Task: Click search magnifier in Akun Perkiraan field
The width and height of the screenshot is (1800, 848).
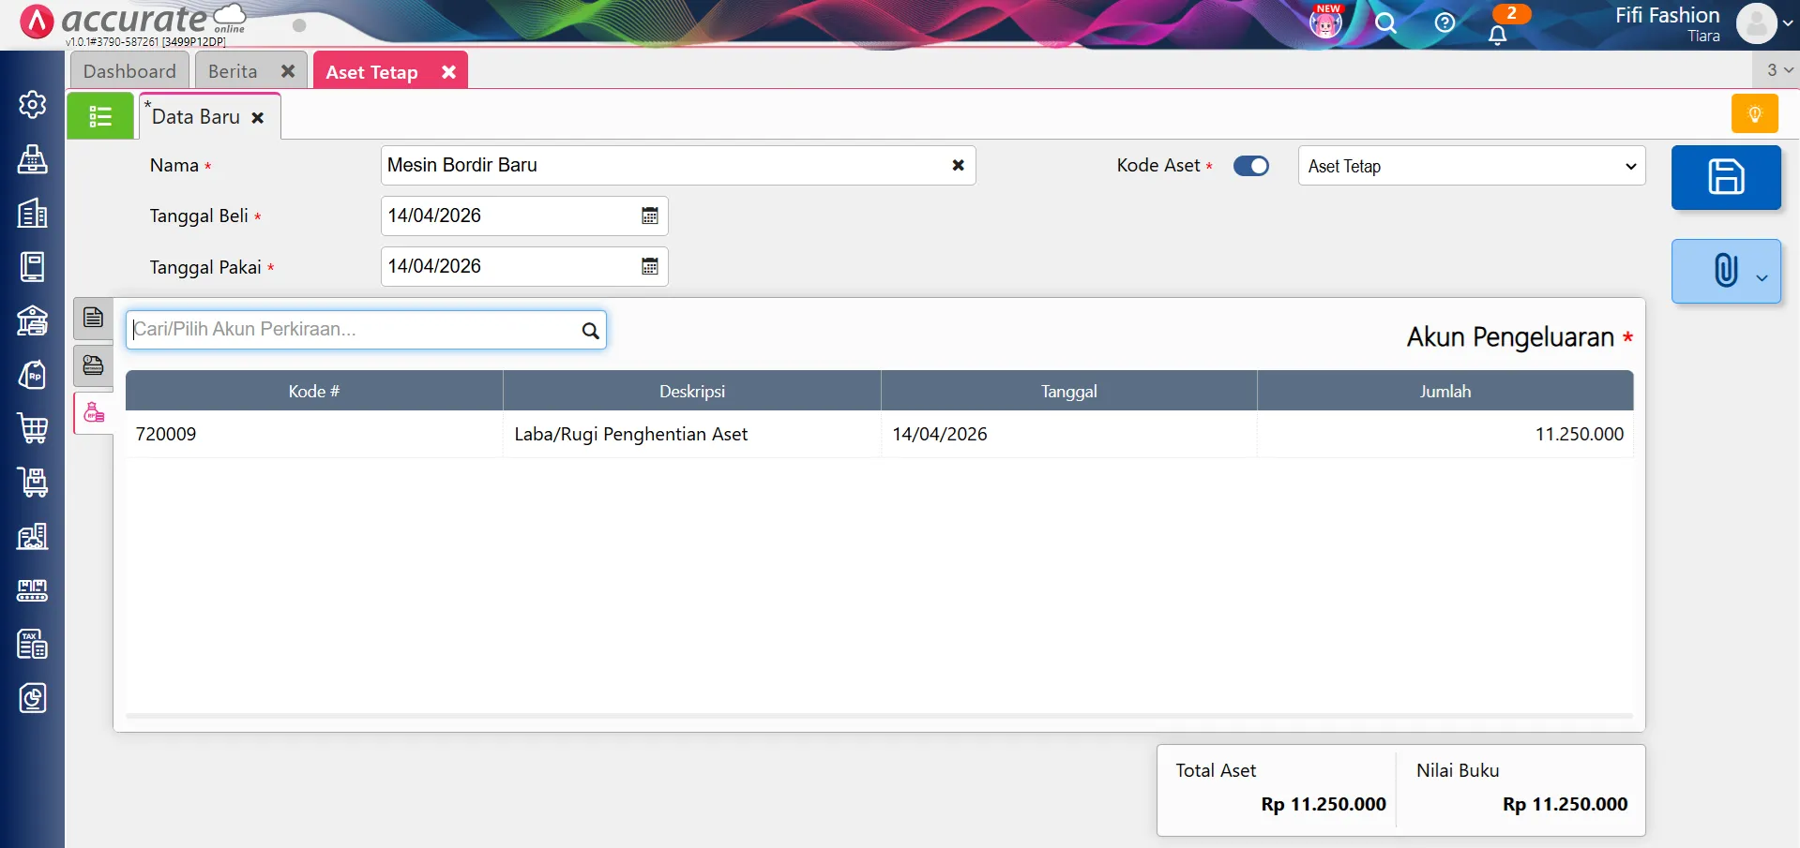Action: pos(590,330)
